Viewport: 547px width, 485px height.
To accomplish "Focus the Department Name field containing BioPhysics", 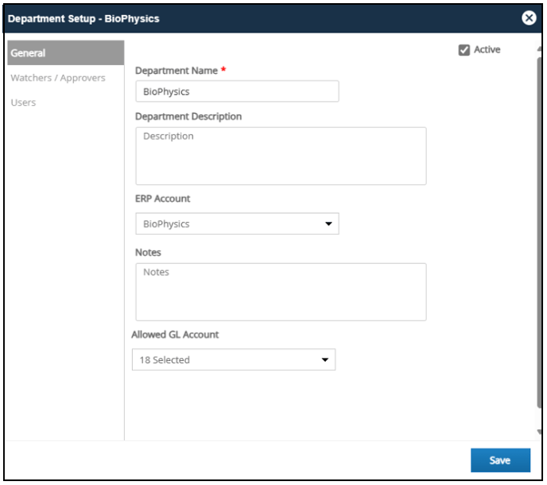I will coord(237,91).
